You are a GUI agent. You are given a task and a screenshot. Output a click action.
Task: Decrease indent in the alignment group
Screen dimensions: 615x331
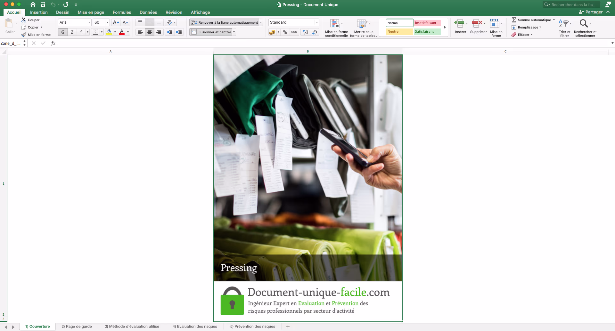point(170,32)
